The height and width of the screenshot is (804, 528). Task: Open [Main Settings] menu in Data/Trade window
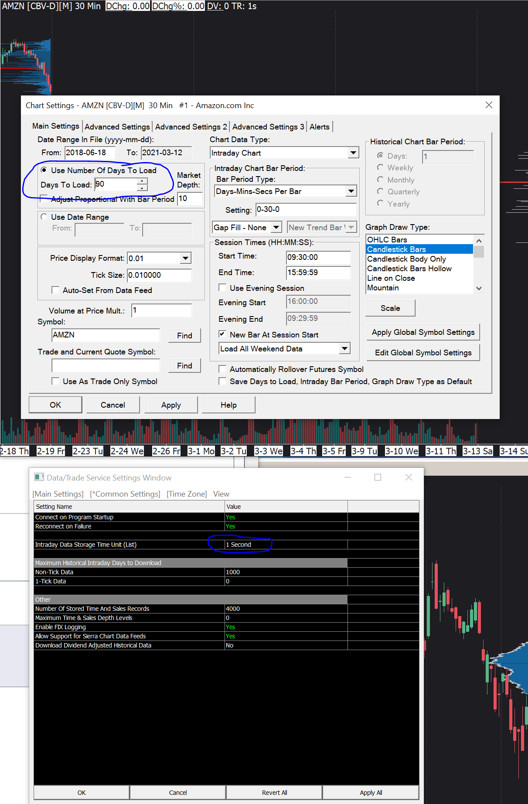pos(58,494)
